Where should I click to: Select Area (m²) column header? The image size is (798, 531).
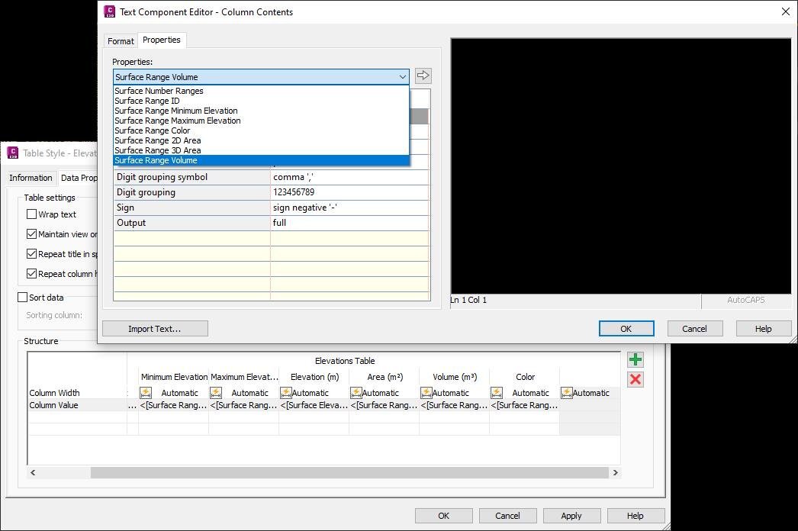(x=385, y=377)
